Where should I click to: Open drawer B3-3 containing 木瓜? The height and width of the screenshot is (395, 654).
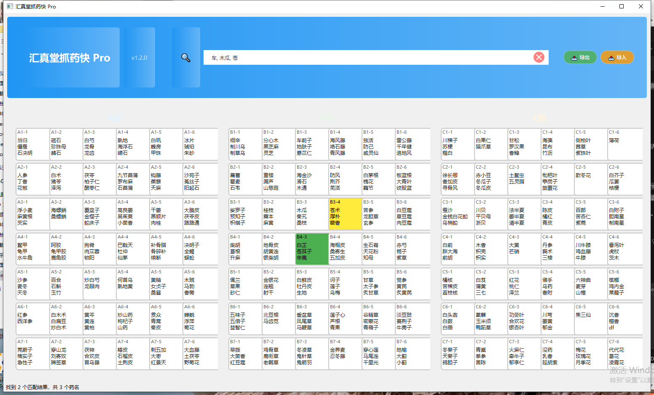312,214
